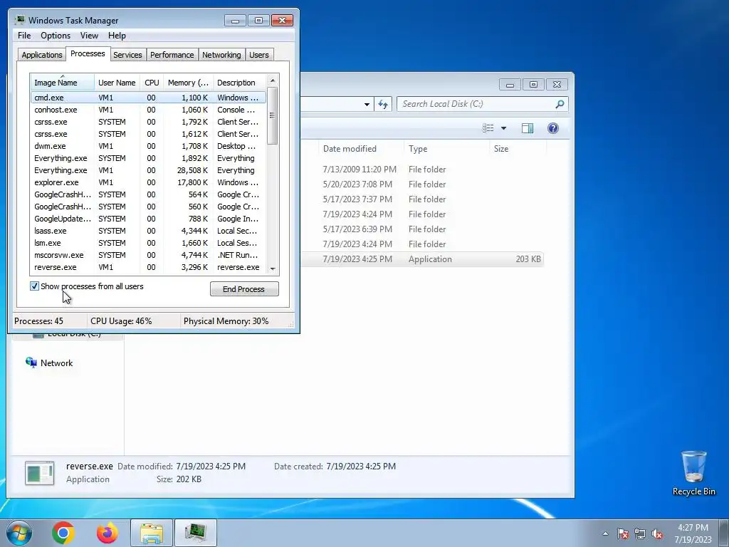Image resolution: width=729 pixels, height=547 pixels.
Task: Select the lsm.exe process row
Action: [148, 243]
